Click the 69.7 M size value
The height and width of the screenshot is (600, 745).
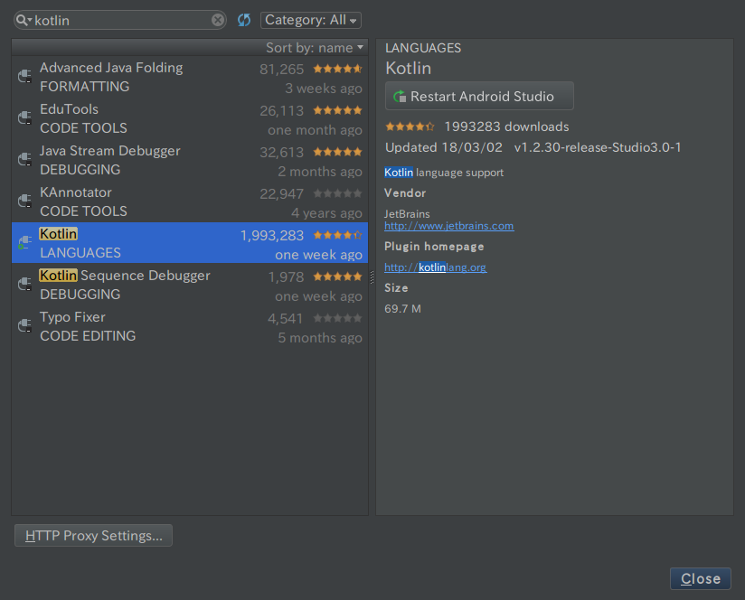[x=402, y=309]
